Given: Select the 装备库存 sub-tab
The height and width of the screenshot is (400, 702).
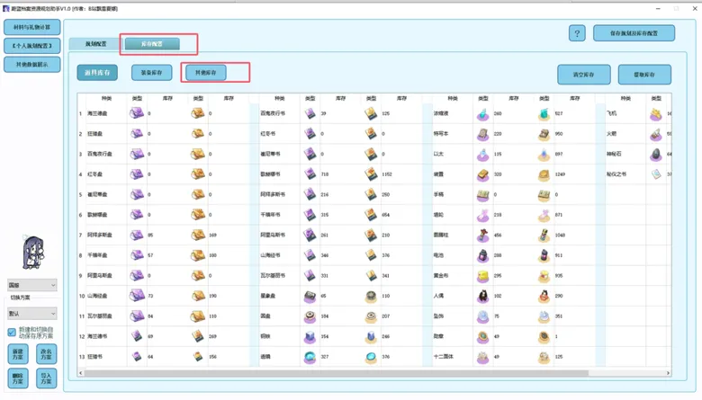Looking at the screenshot, I should [x=151, y=73].
